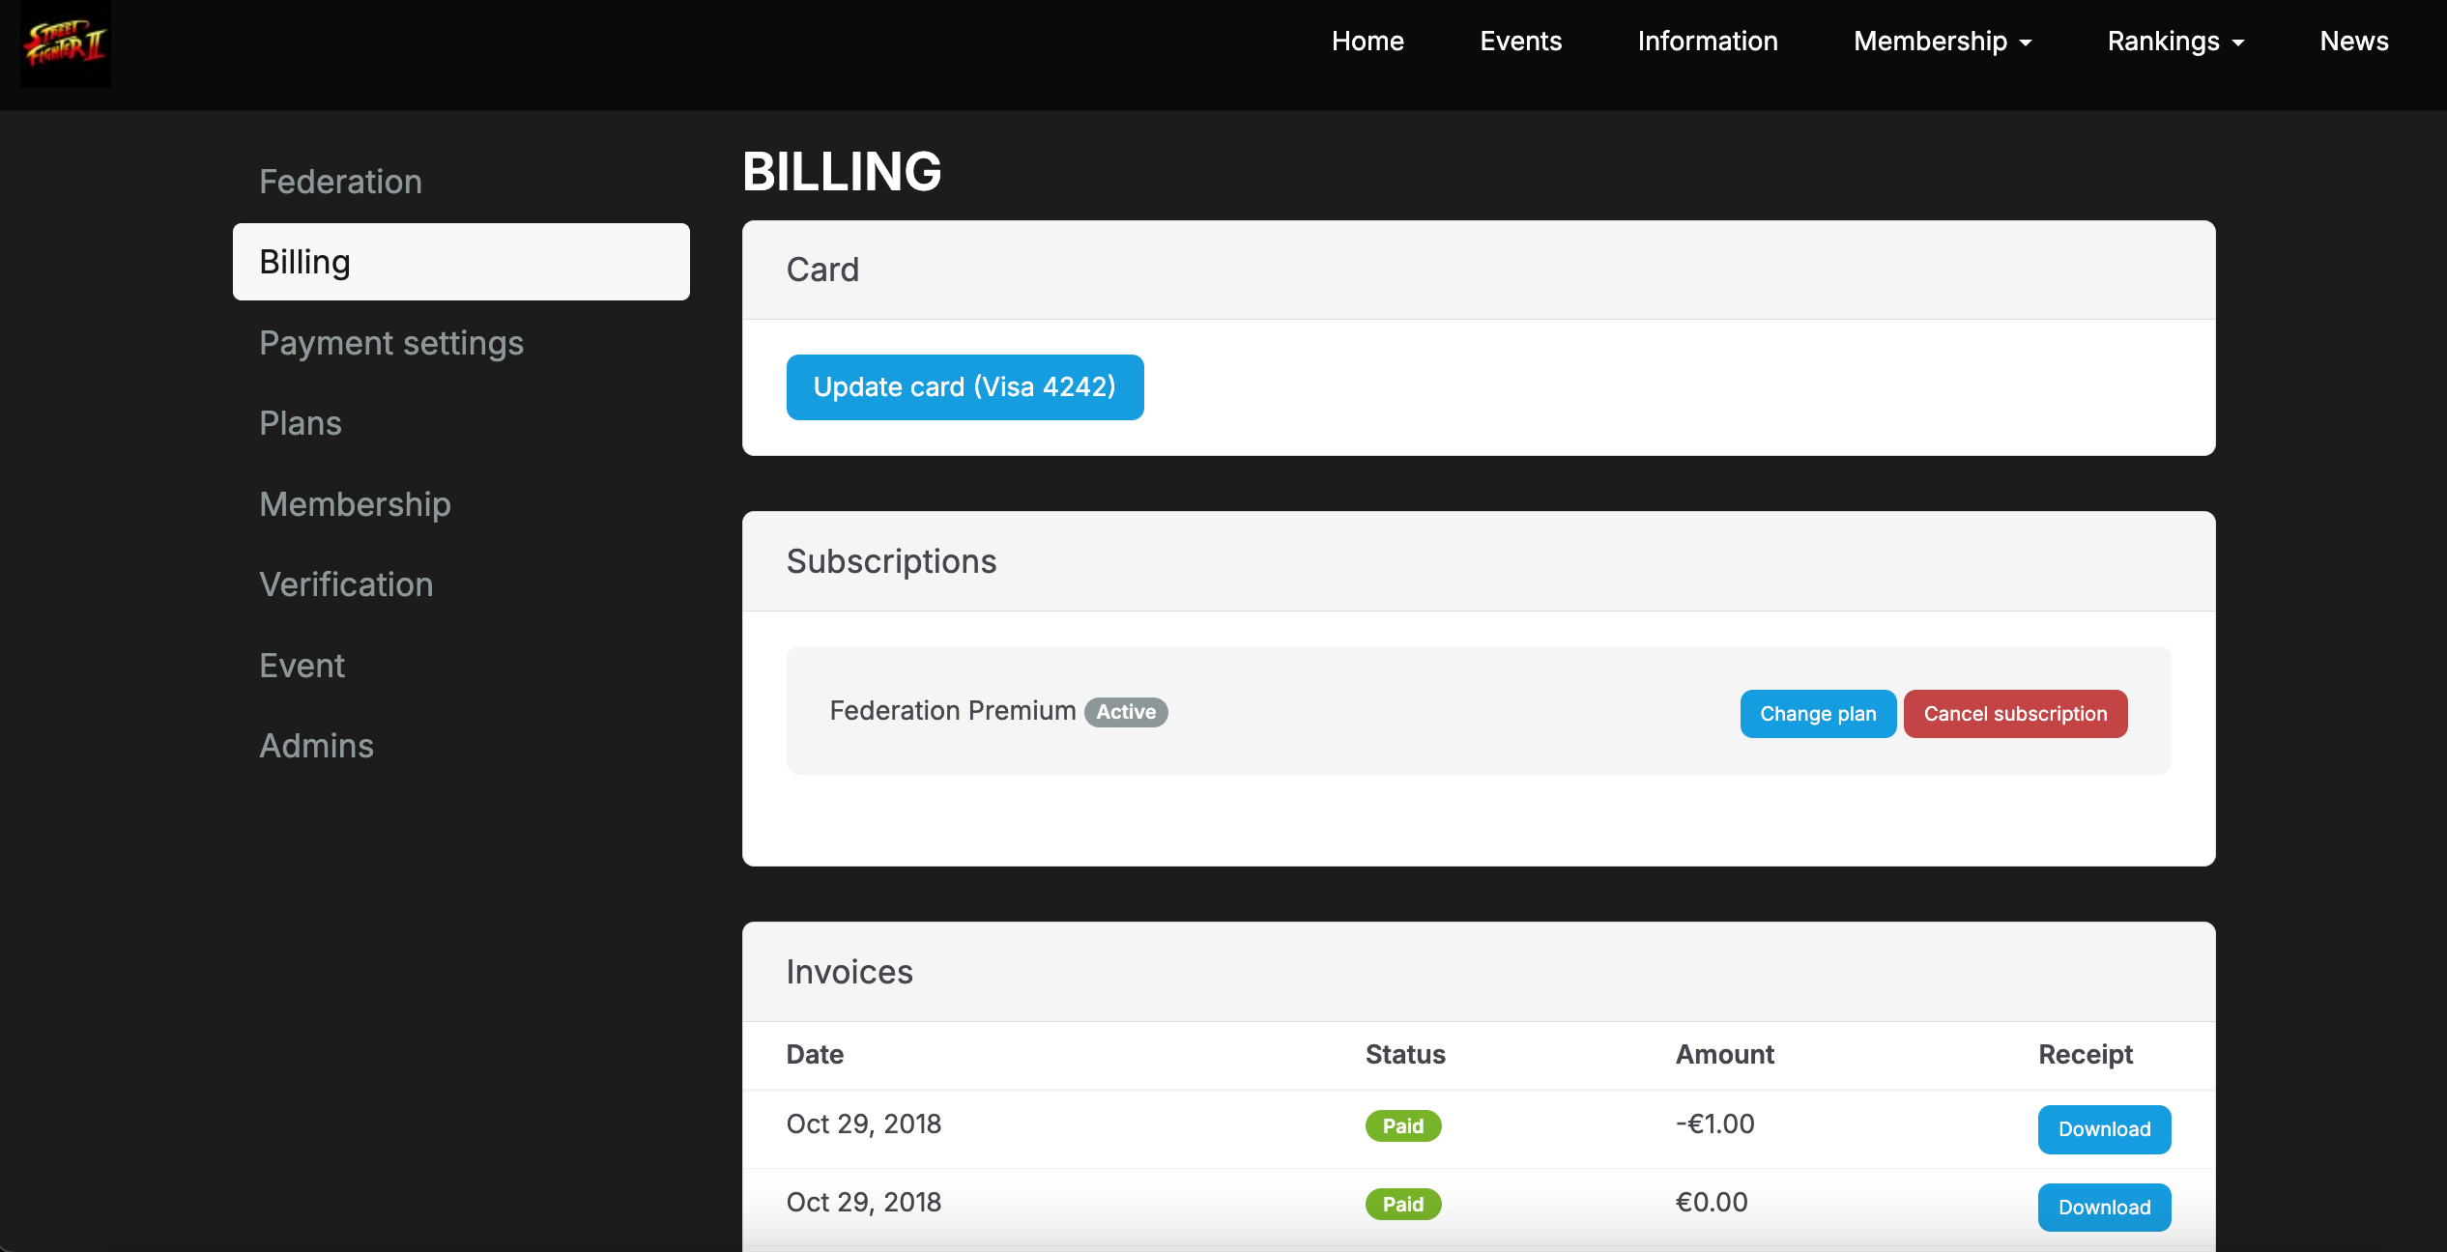Open the Events navigation link
Image resolution: width=2447 pixels, height=1252 pixels.
1520,42
